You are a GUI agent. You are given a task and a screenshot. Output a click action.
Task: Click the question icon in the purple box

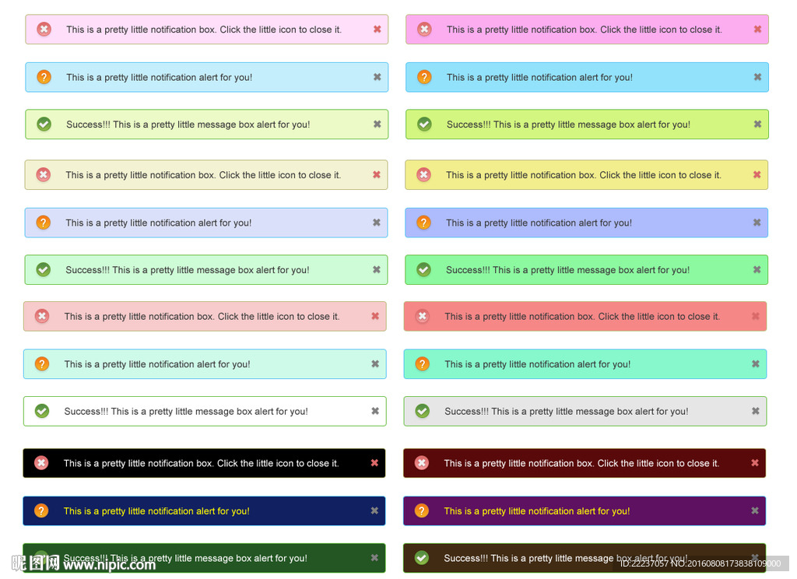pyautogui.click(x=422, y=511)
